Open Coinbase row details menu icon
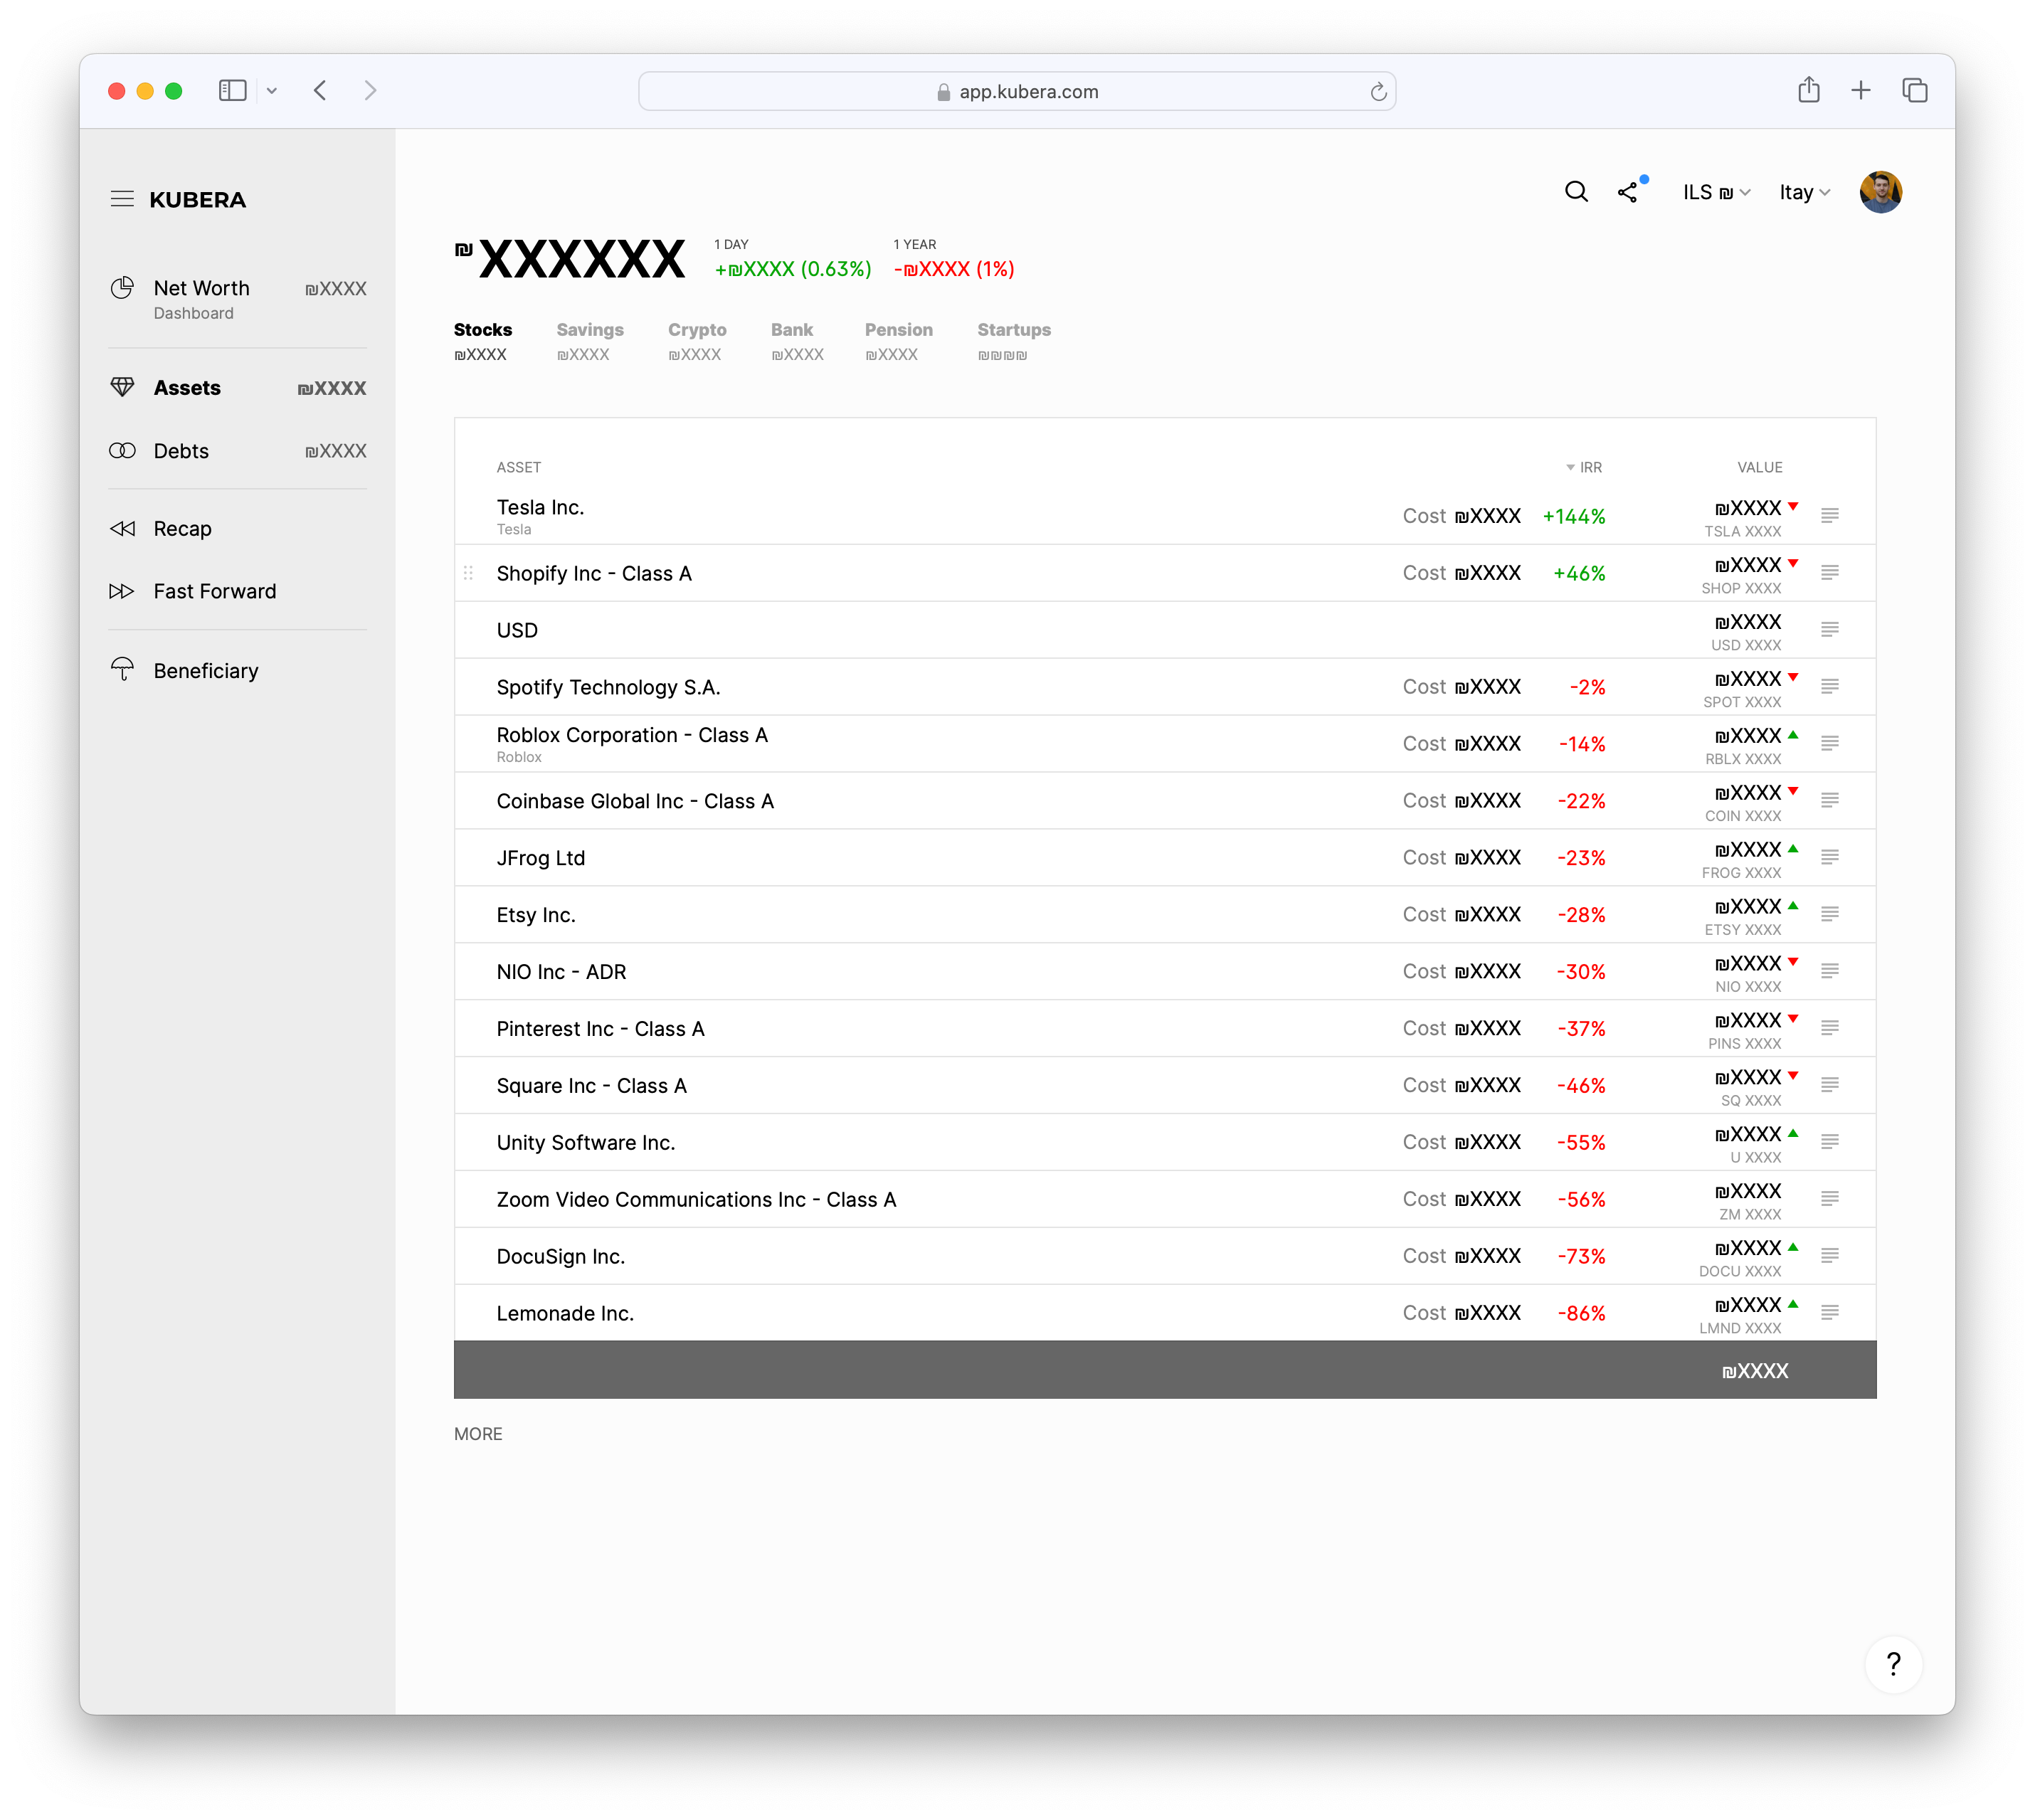This screenshot has height=1820, width=2035. pyautogui.click(x=1829, y=800)
